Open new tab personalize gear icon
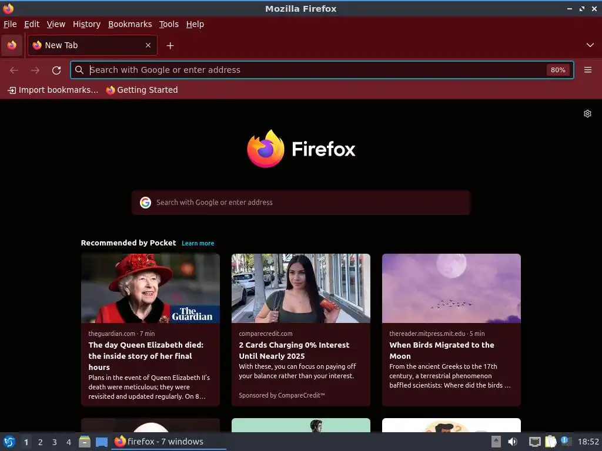The width and height of the screenshot is (602, 451). 587,113
